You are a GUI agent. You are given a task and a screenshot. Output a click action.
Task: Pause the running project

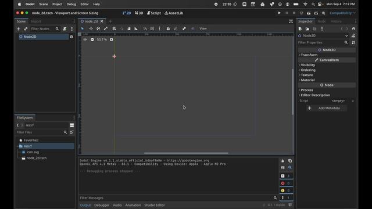[287, 13]
